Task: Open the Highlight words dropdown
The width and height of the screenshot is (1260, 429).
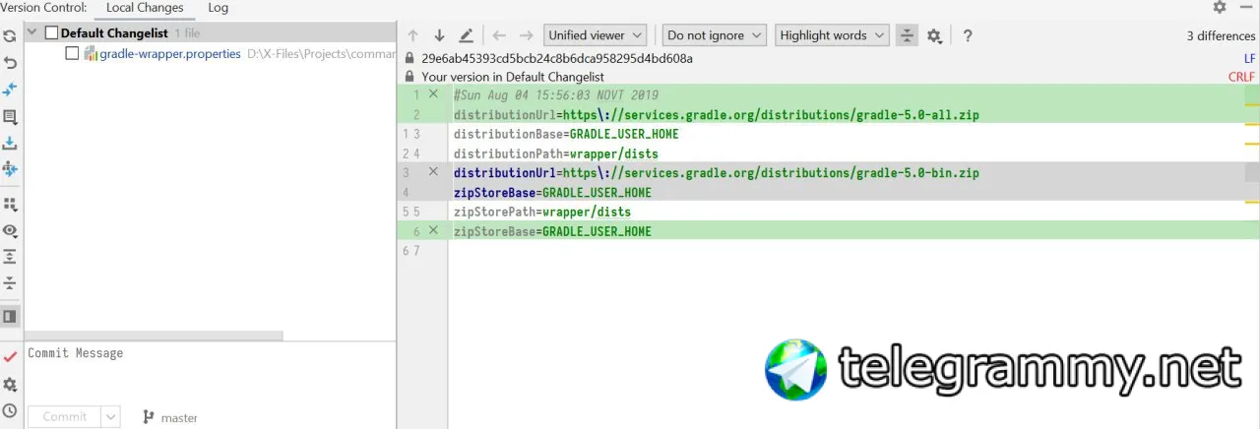Action: pyautogui.click(x=832, y=35)
